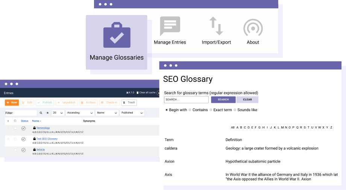The height and width of the screenshot is (190, 346).
Task: Click the About broadcast icon
Action: pyautogui.click(x=253, y=27)
